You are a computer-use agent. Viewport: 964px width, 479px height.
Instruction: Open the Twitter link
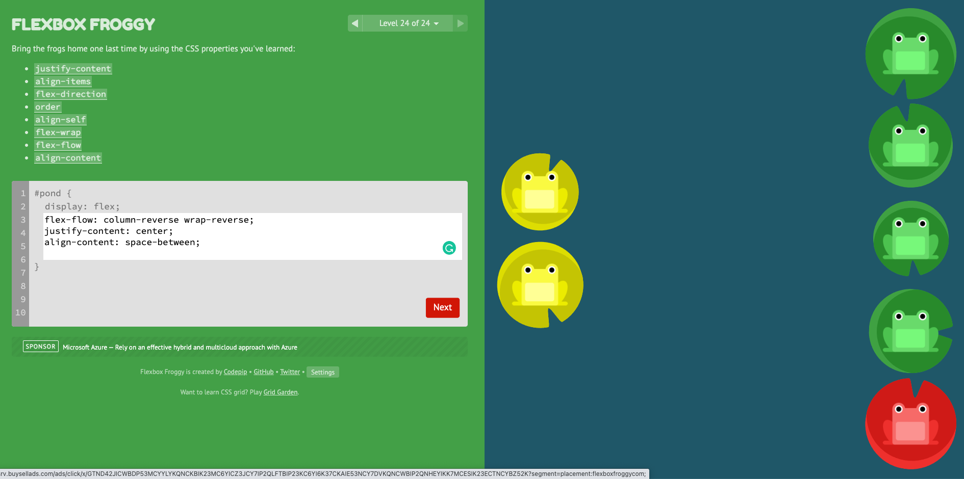pos(290,372)
